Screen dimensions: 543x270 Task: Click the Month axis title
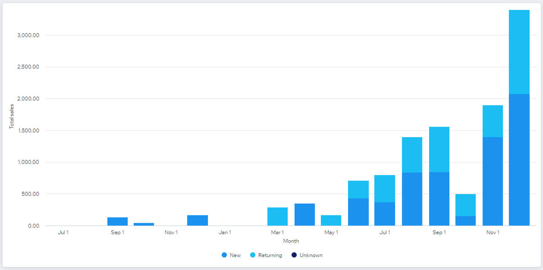[x=291, y=241]
